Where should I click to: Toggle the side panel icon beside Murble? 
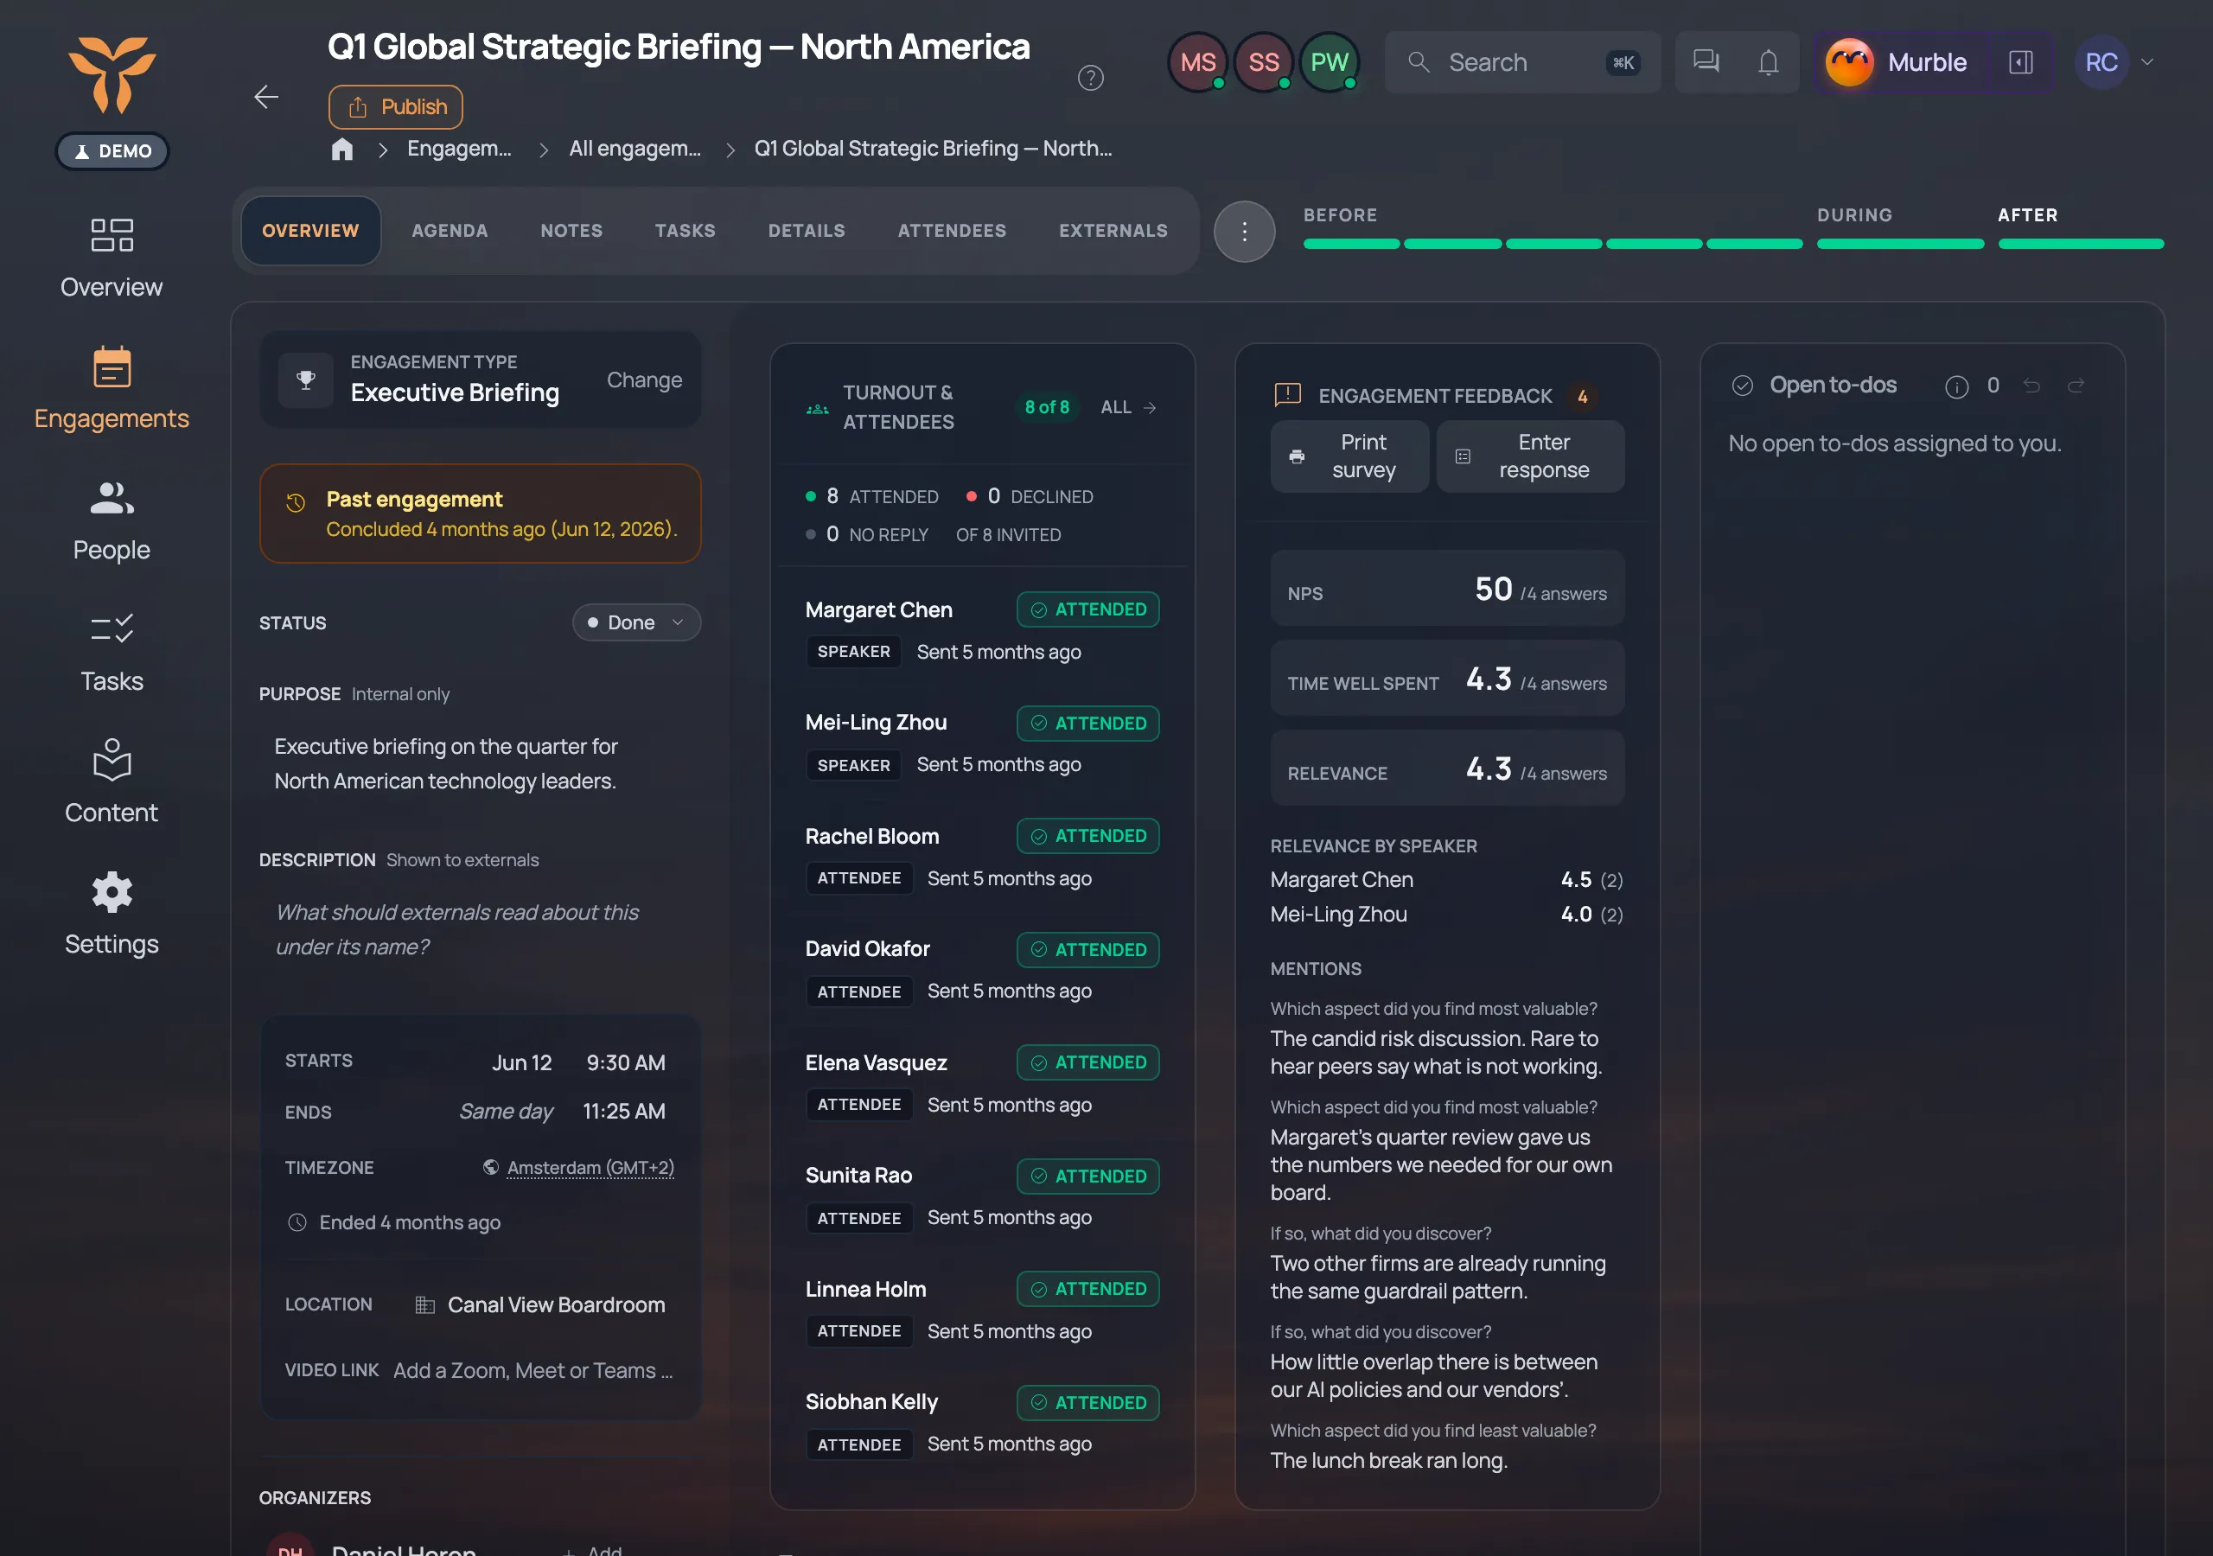click(2021, 62)
